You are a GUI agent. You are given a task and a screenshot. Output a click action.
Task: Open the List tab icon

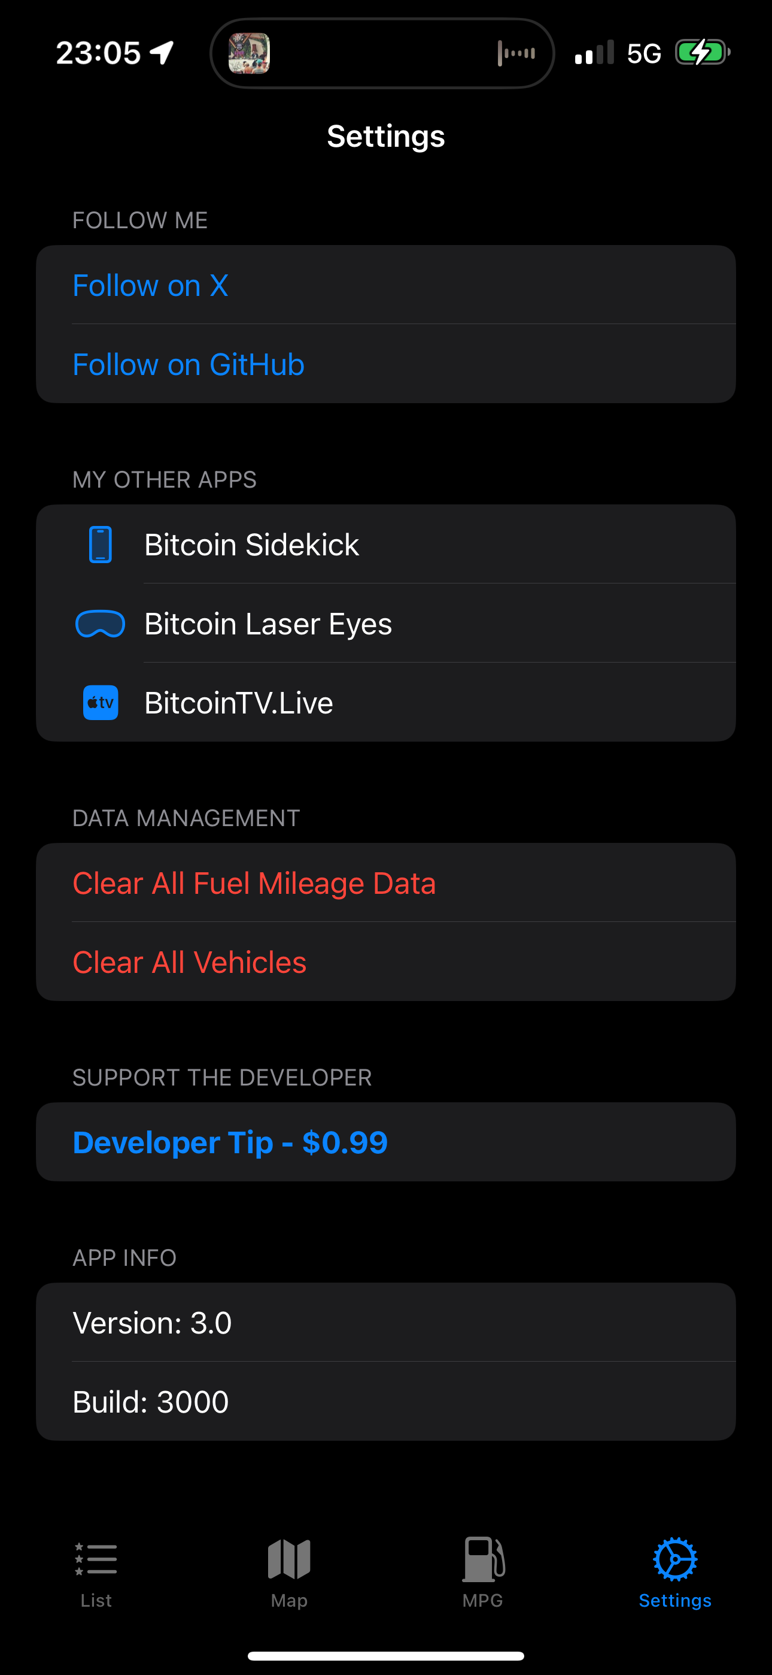[96, 1559]
